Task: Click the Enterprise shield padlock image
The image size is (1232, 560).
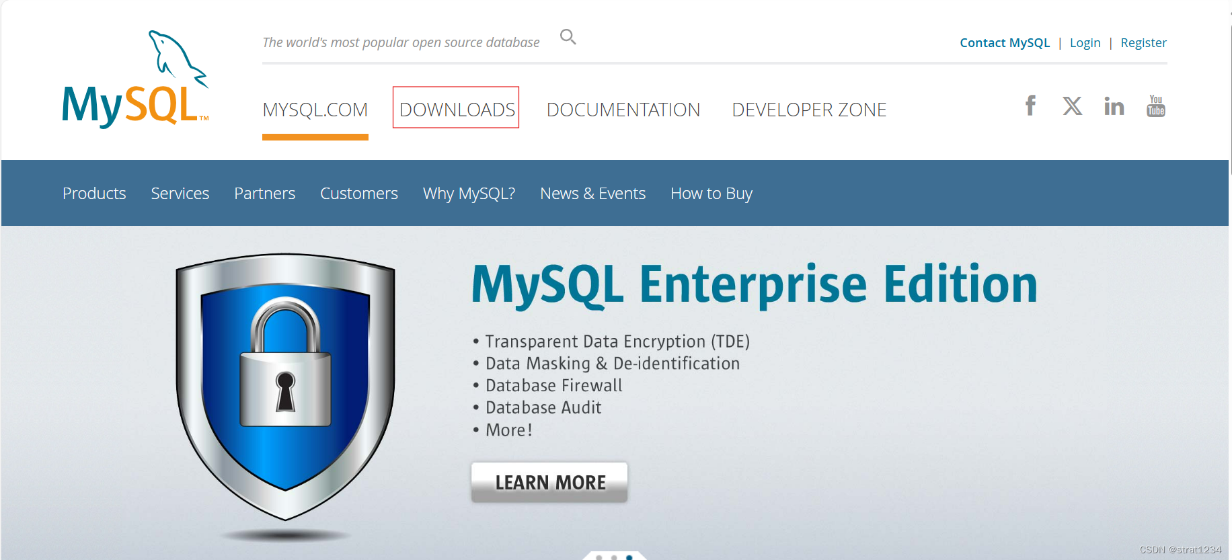Action: 285,388
